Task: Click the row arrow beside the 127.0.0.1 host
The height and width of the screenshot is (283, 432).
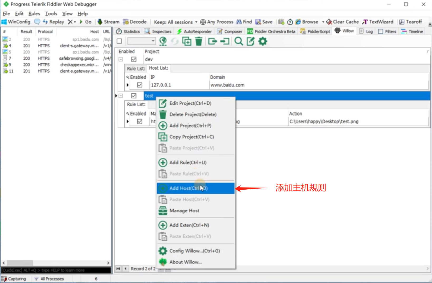Action: (128, 85)
